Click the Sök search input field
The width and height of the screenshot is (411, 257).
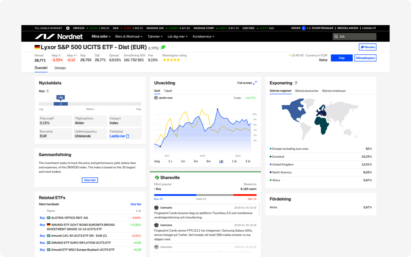coord(355,36)
